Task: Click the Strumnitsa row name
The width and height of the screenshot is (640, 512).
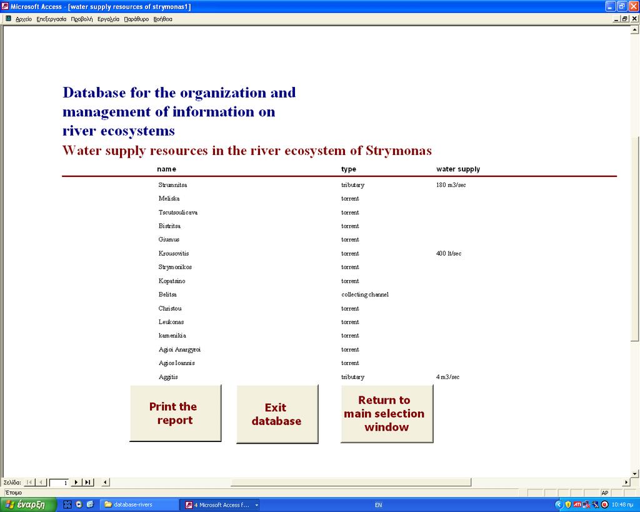Action: click(x=172, y=185)
